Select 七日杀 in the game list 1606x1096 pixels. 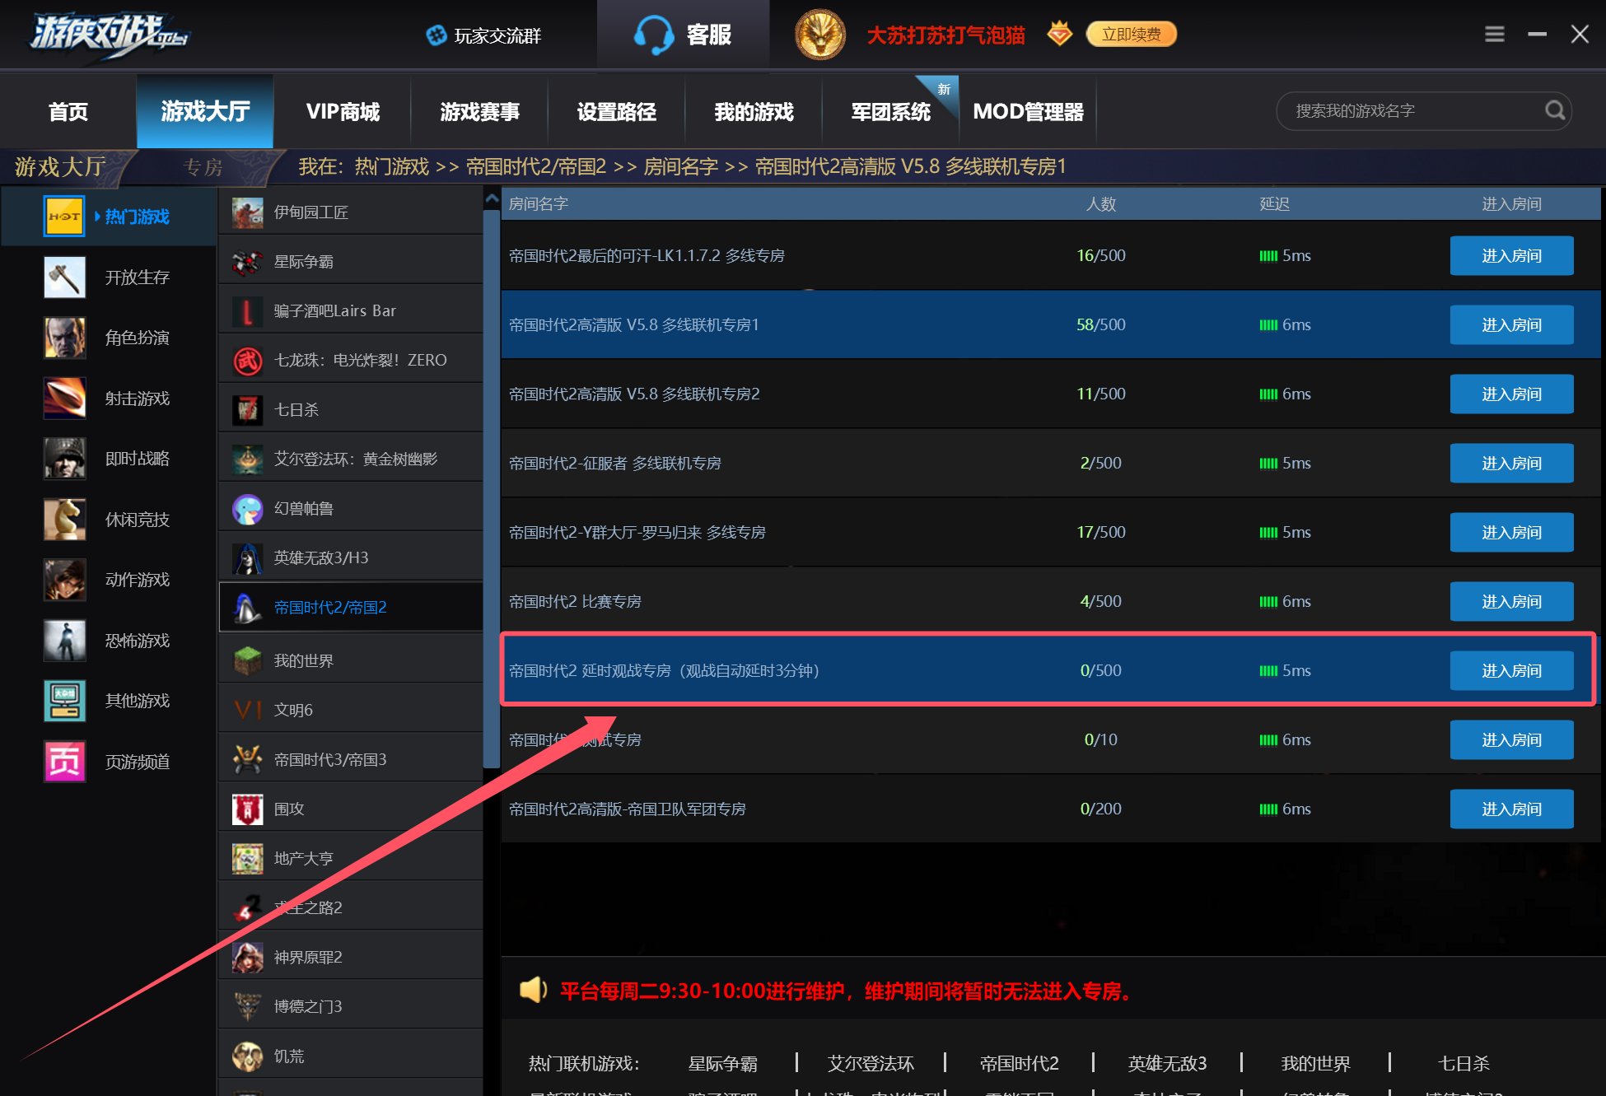pyautogui.click(x=351, y=409)
